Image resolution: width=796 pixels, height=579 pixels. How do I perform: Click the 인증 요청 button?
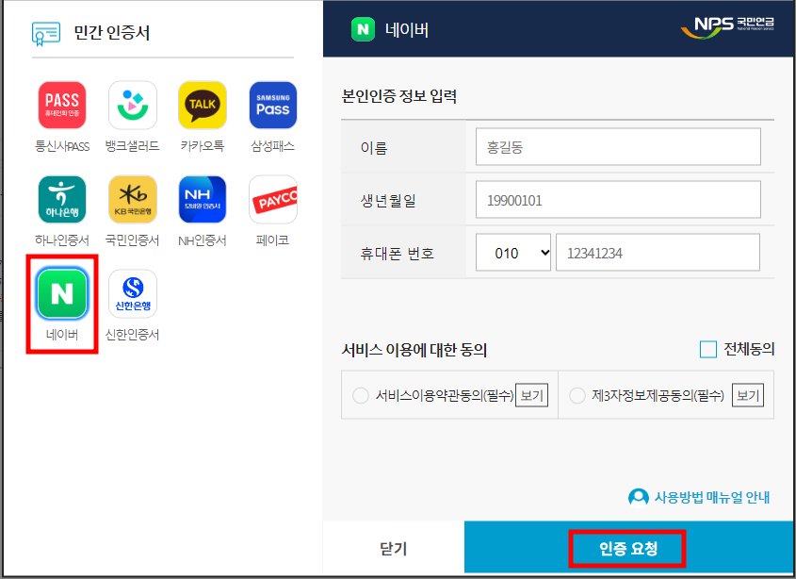[x=626, y=547]
